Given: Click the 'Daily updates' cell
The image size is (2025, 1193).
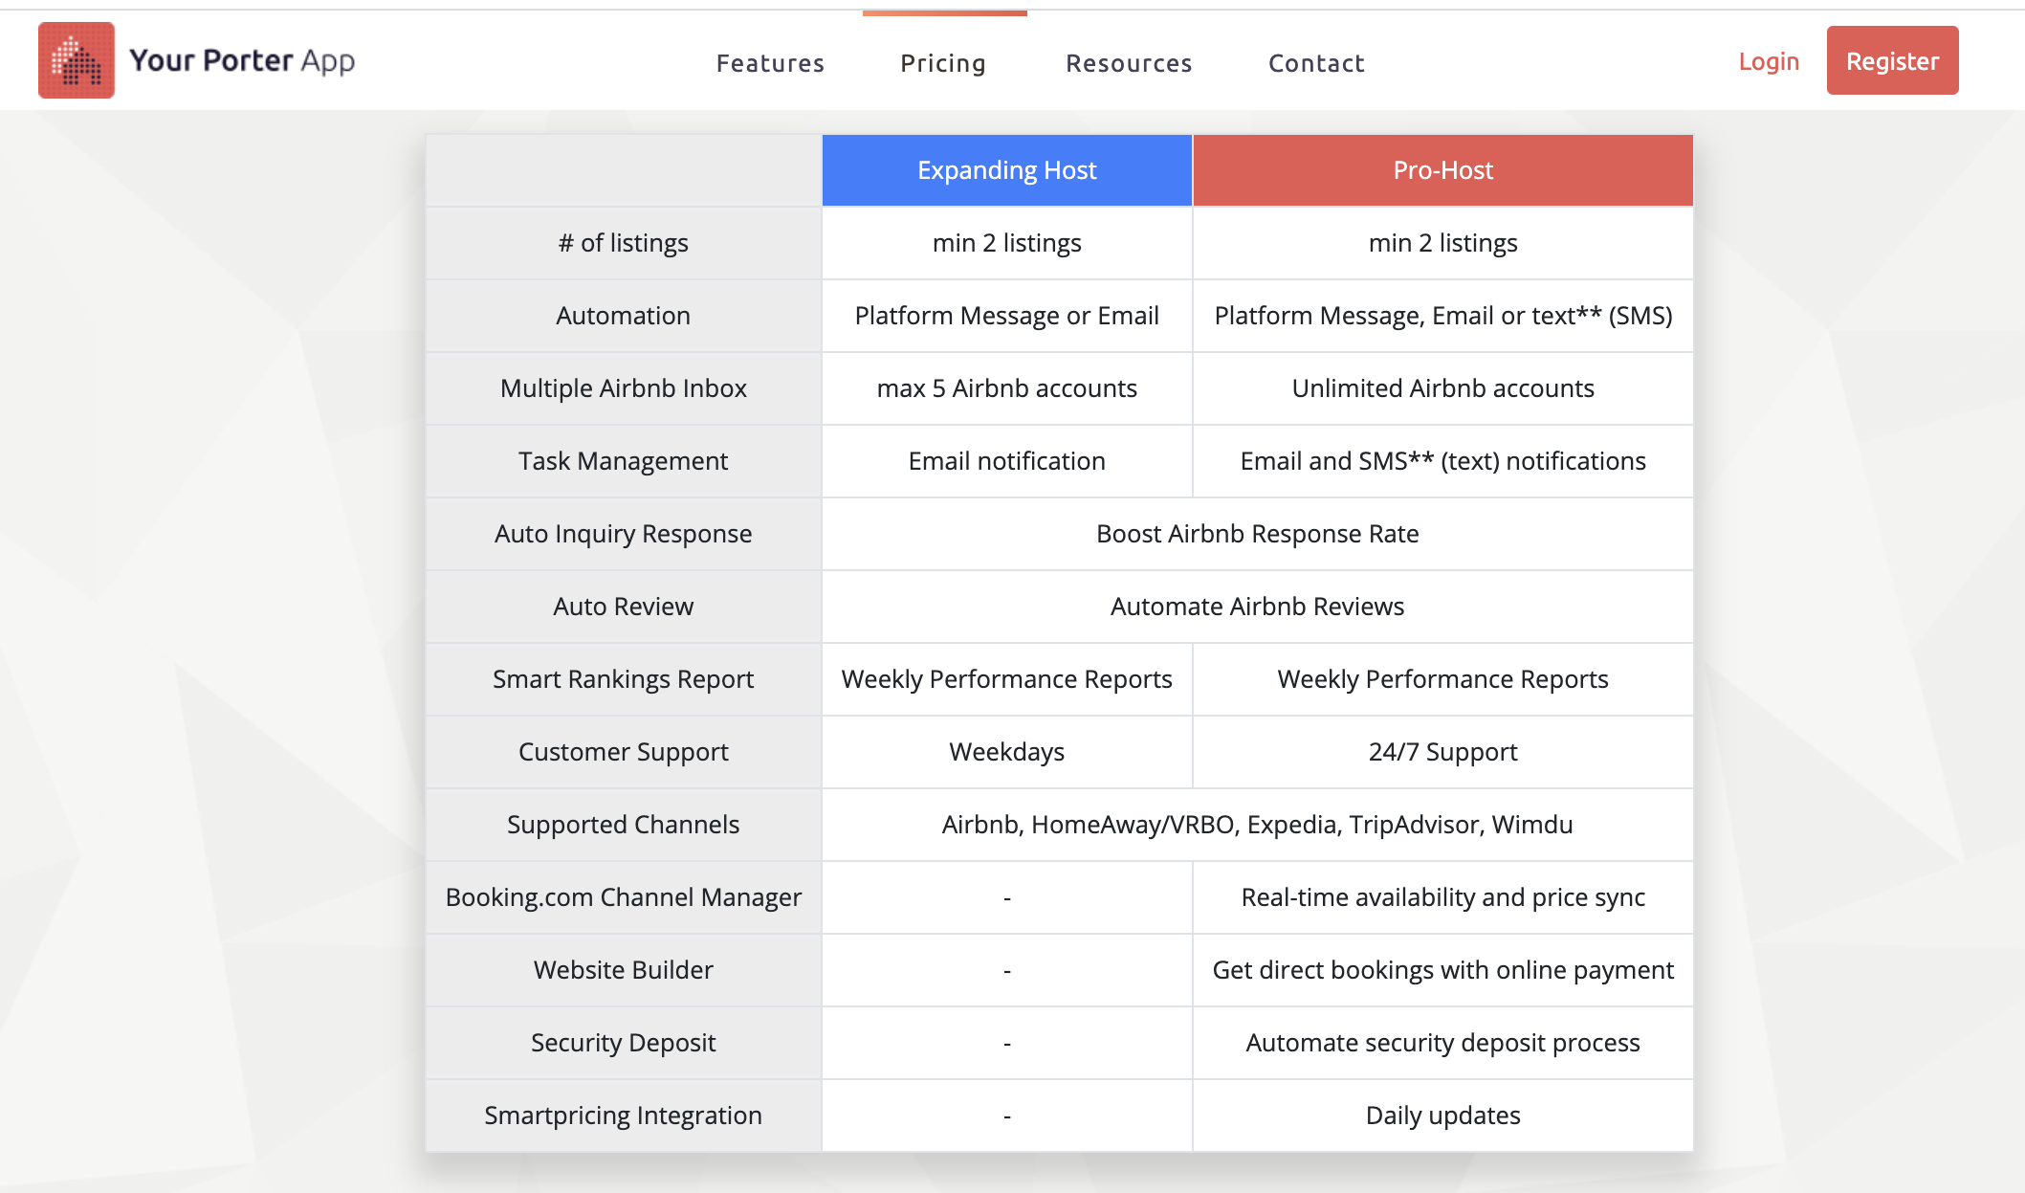Looking at the screenshot, I should 1442,1116.
